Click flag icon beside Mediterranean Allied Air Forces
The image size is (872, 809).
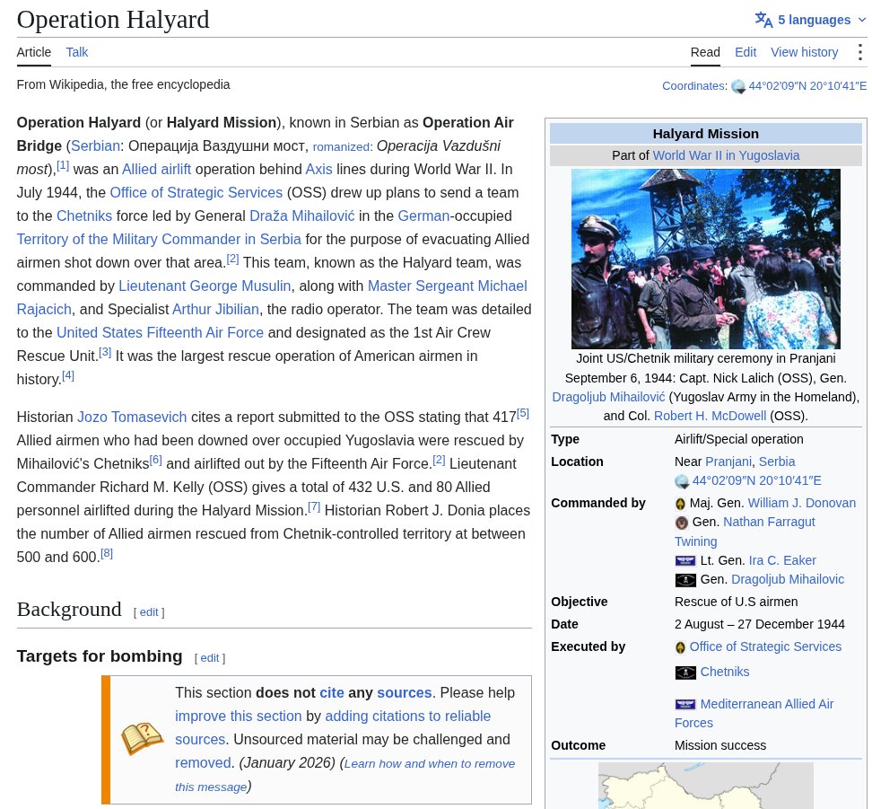pyautogui.click(x=685, y=704)
